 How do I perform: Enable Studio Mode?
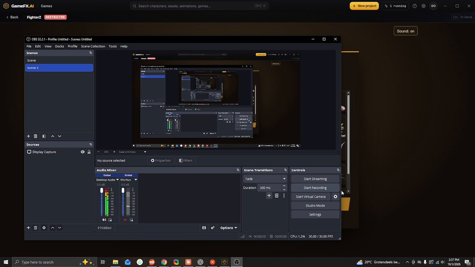[x=315, y=206]
